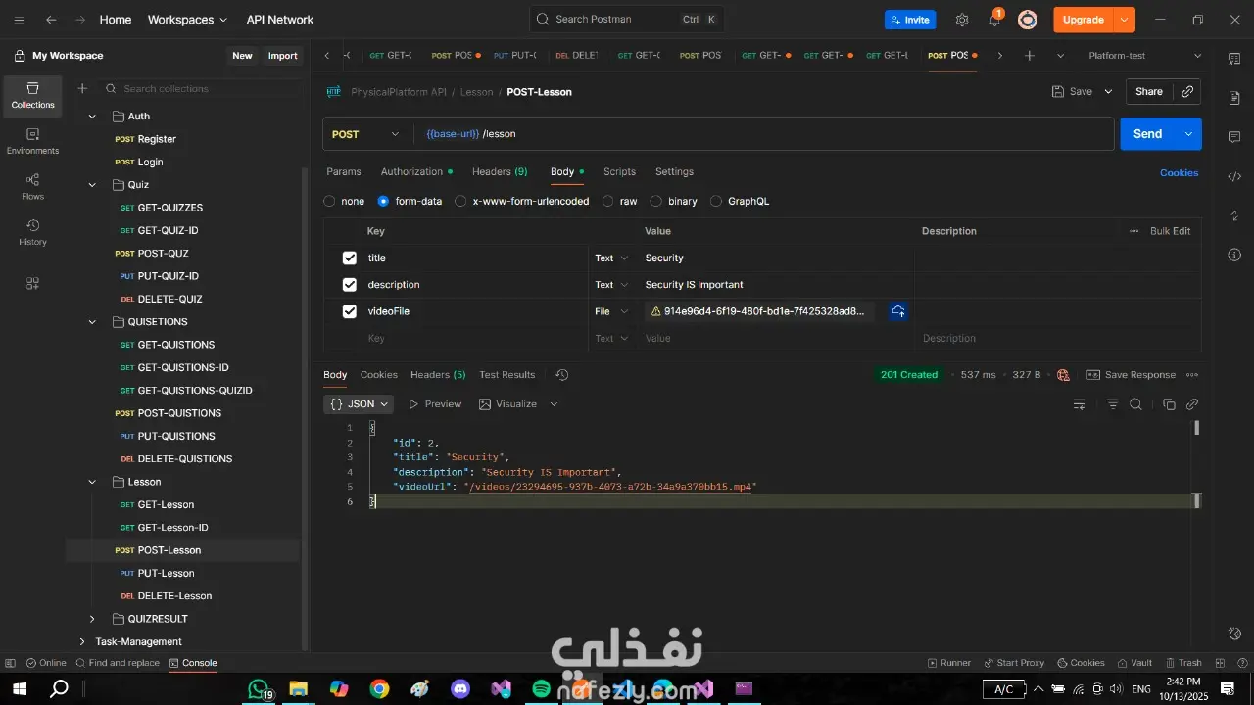Click the settings gear icon in header

click(x=962, y=20)
